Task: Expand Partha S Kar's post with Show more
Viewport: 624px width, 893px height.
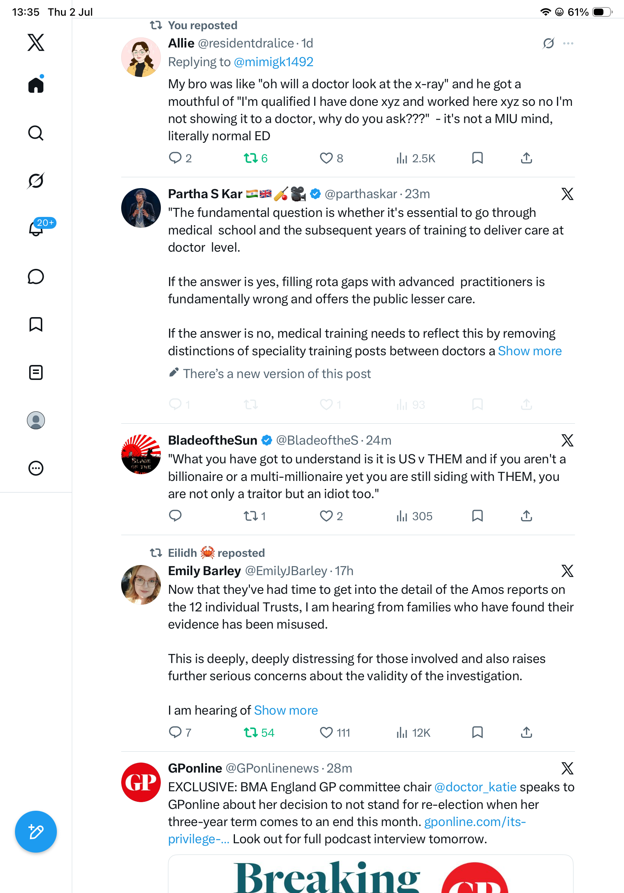Action: click(x=530, y=351)
